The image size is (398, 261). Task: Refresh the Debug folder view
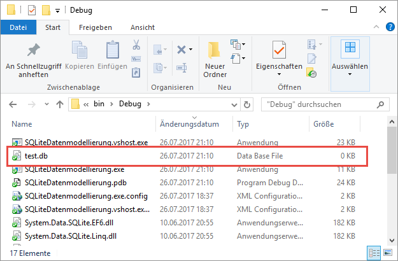(247, 104)
